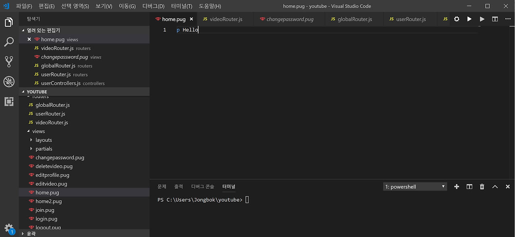The image size is (515, 237).
Task: Select the 터미널 panel tab
Action: [x=229, y=186]
